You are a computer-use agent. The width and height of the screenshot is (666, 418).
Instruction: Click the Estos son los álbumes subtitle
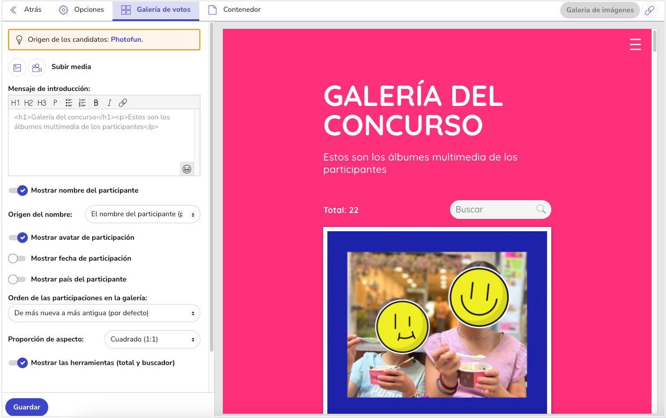[x=421, y=163]
